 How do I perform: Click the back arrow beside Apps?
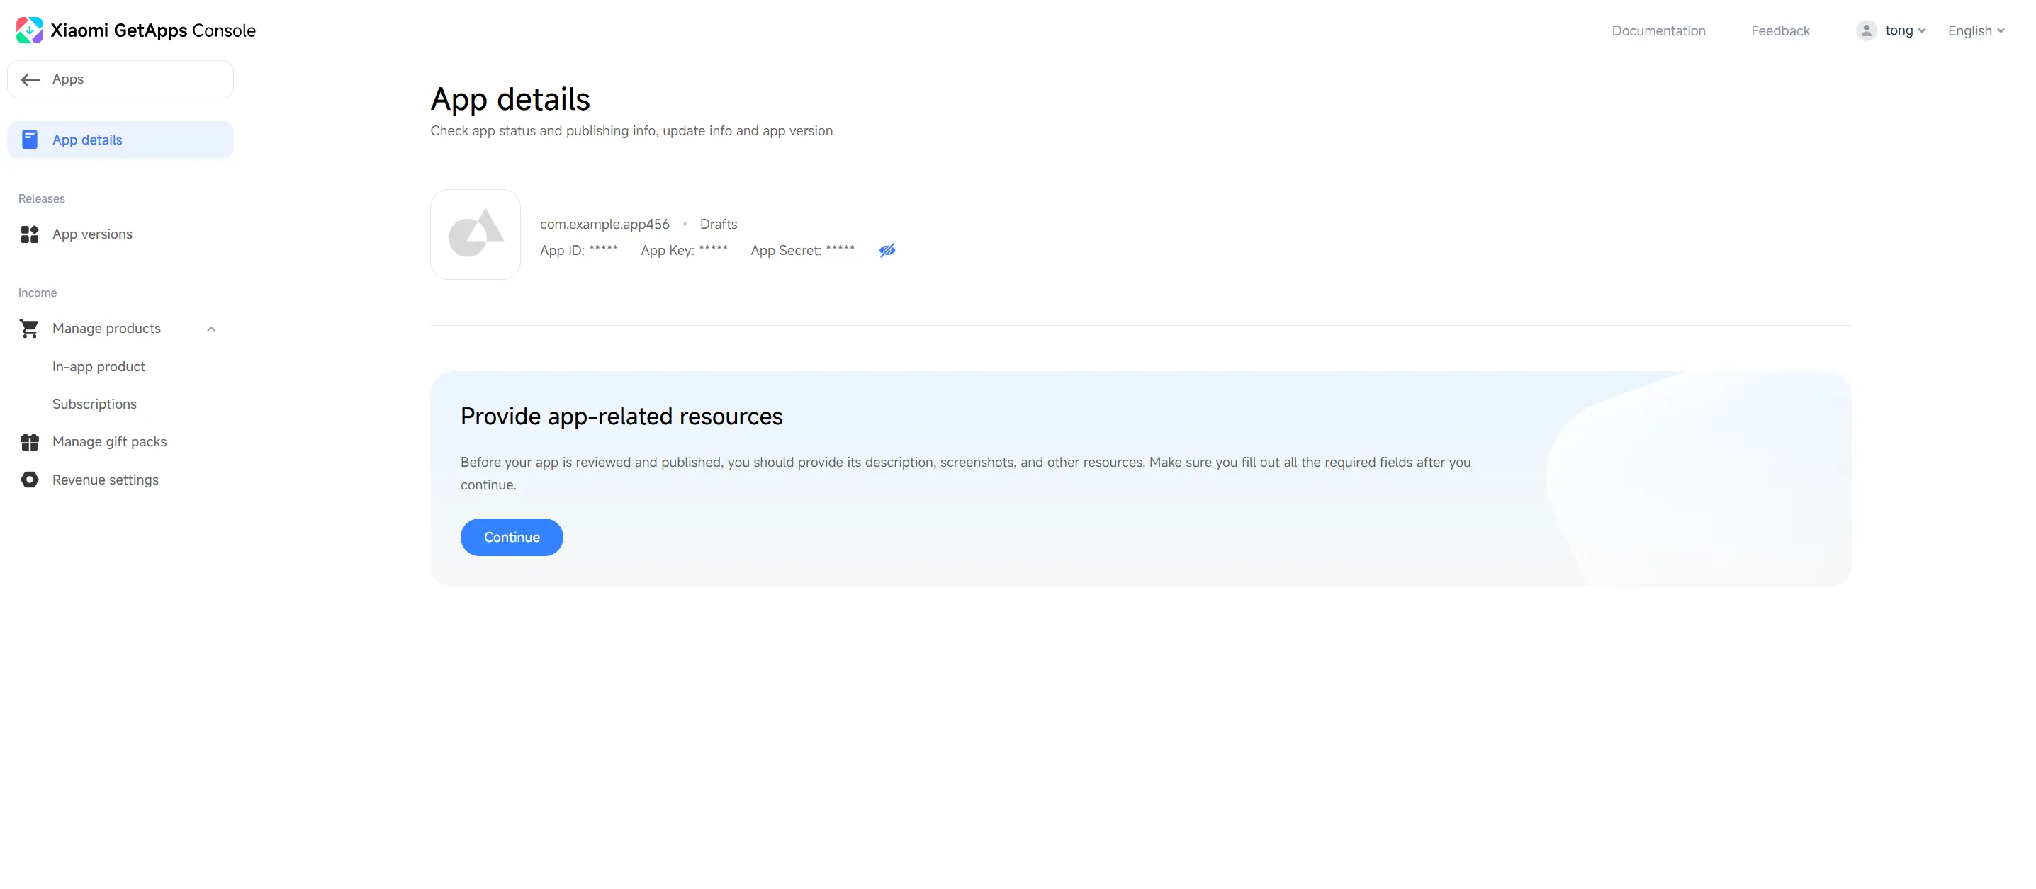tap(30, 79)
